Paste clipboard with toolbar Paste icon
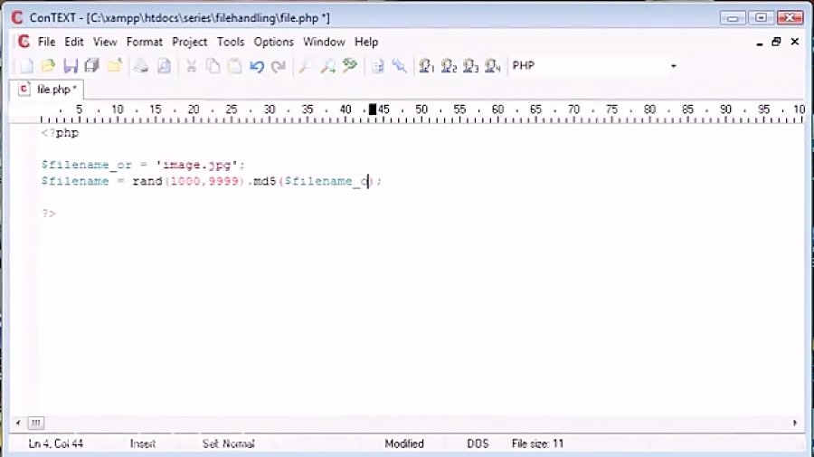This screenshot has height=457, width=814. 234,66
